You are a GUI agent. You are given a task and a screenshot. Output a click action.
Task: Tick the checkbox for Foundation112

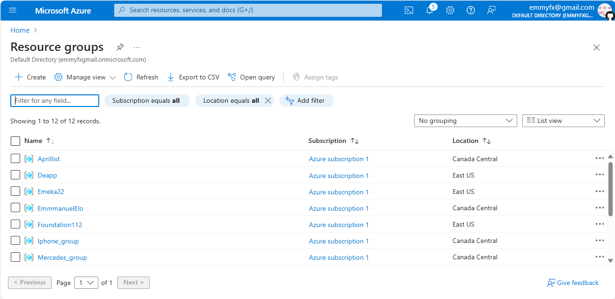point(15,224)
